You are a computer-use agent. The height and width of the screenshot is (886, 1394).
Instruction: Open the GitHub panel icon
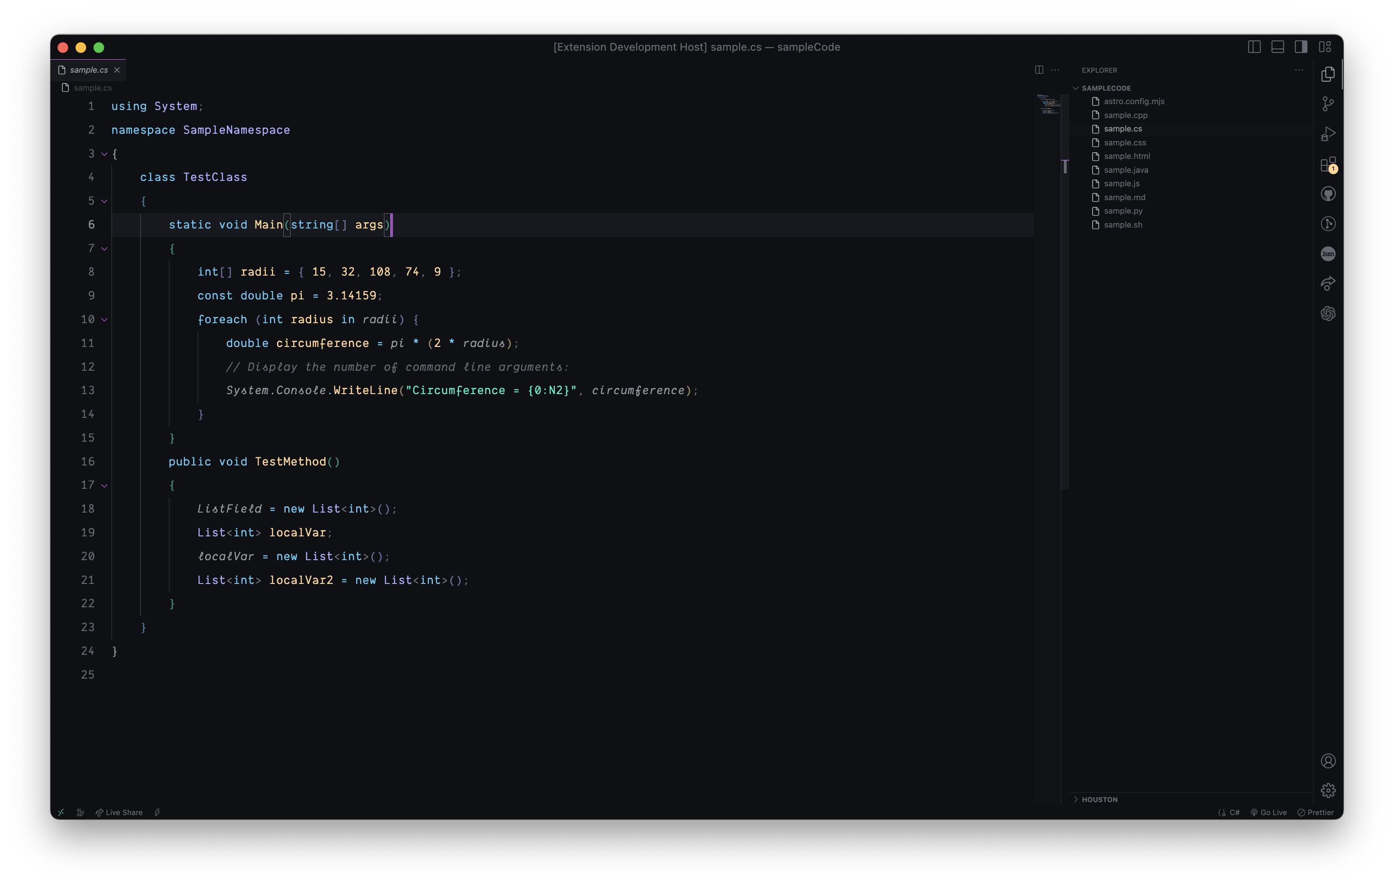pyautogui.click(x=1328, y=194)
